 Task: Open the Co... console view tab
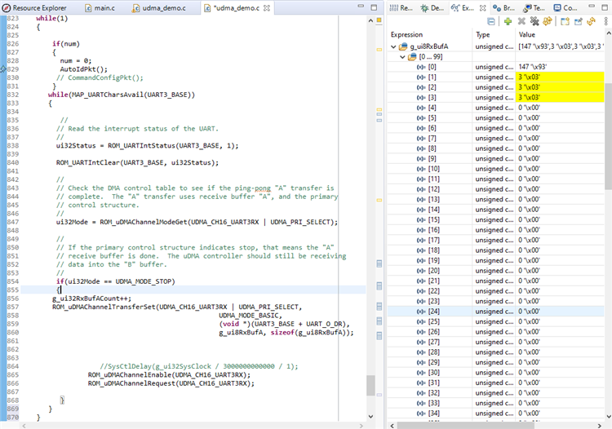click(565, 8)
